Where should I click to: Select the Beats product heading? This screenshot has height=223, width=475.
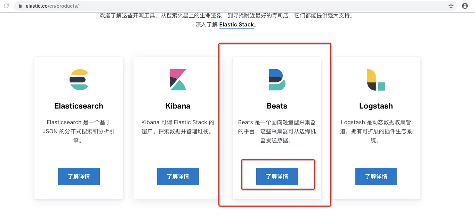point(277,105)
